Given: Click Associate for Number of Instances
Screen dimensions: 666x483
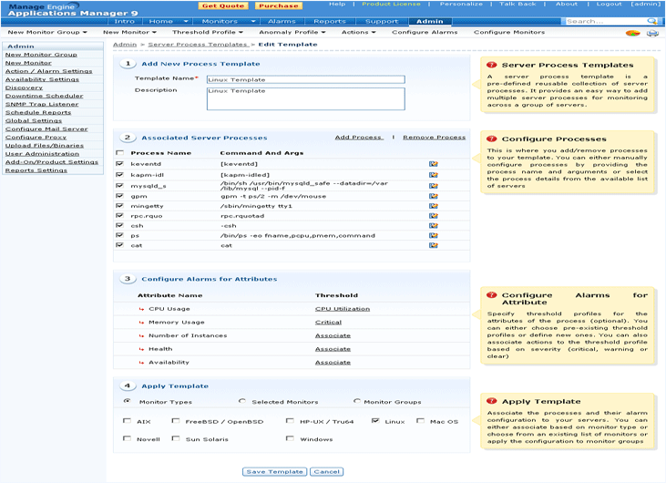Looking at the screenshot, I should (x=333, y=335).
